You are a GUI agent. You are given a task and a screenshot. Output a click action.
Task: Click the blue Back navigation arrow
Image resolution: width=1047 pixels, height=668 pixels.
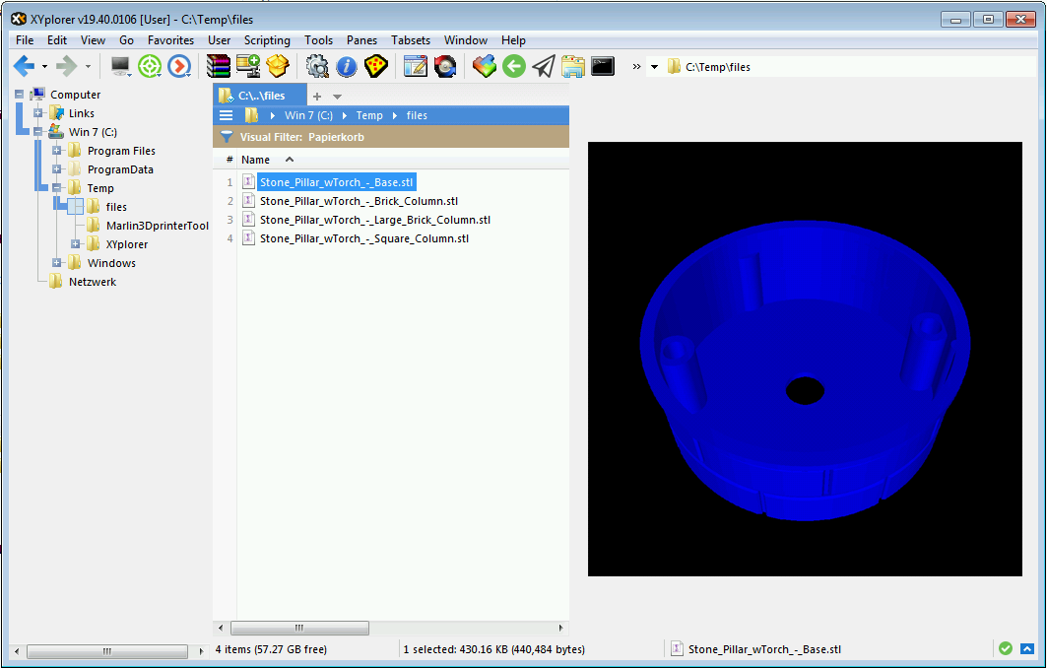pyautogui.click(x=24, y=66)
